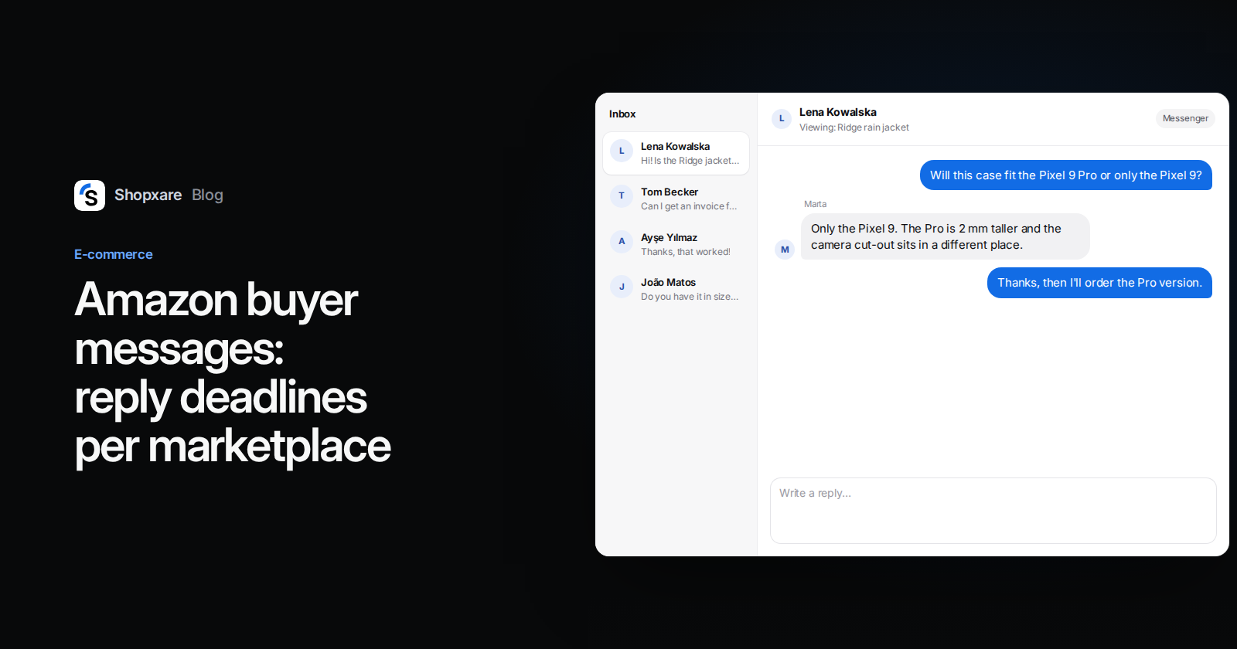Open the conversation 'Do you have it in size...'
The width and height of the screenshot is (1237, 649).
pyautogui.click(x=676, y=289)
